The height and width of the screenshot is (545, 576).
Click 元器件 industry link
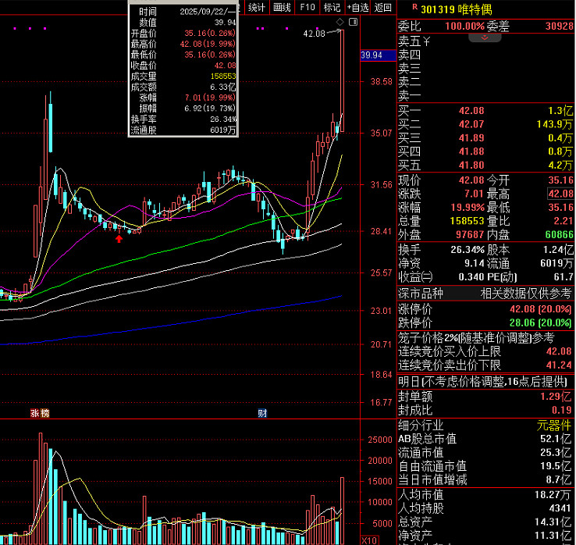(553, 426)
